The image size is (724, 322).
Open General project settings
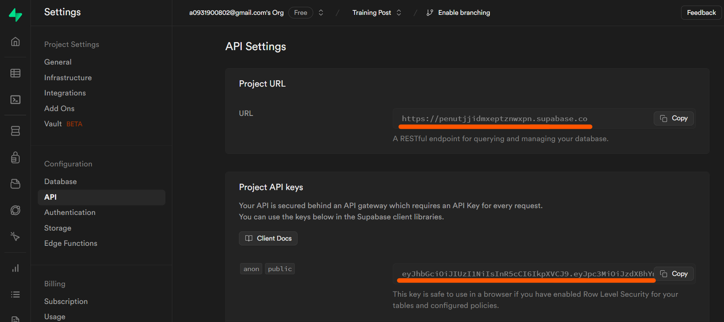58,62
